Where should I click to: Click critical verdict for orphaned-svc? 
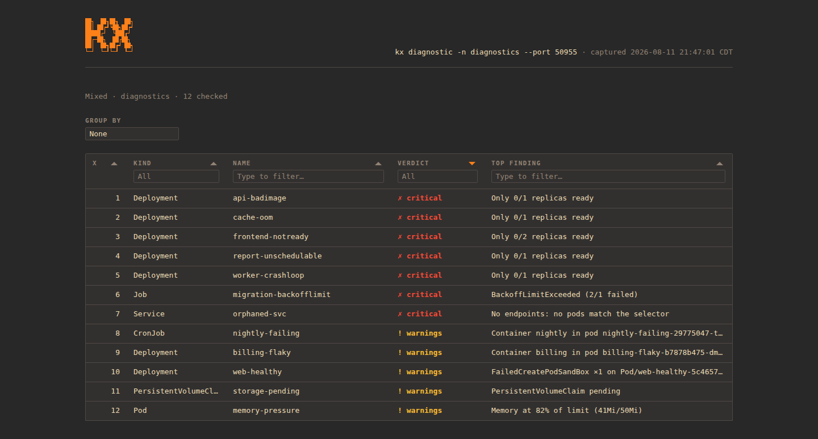(x=420, y=314)
